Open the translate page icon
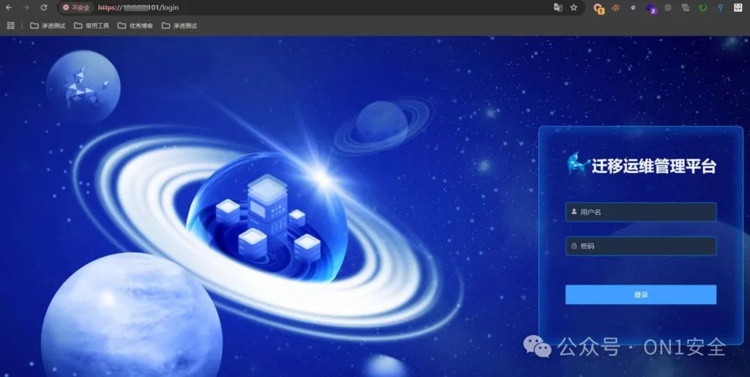Image resolution: width=750 pixels, height=377 pixels. 558,8
